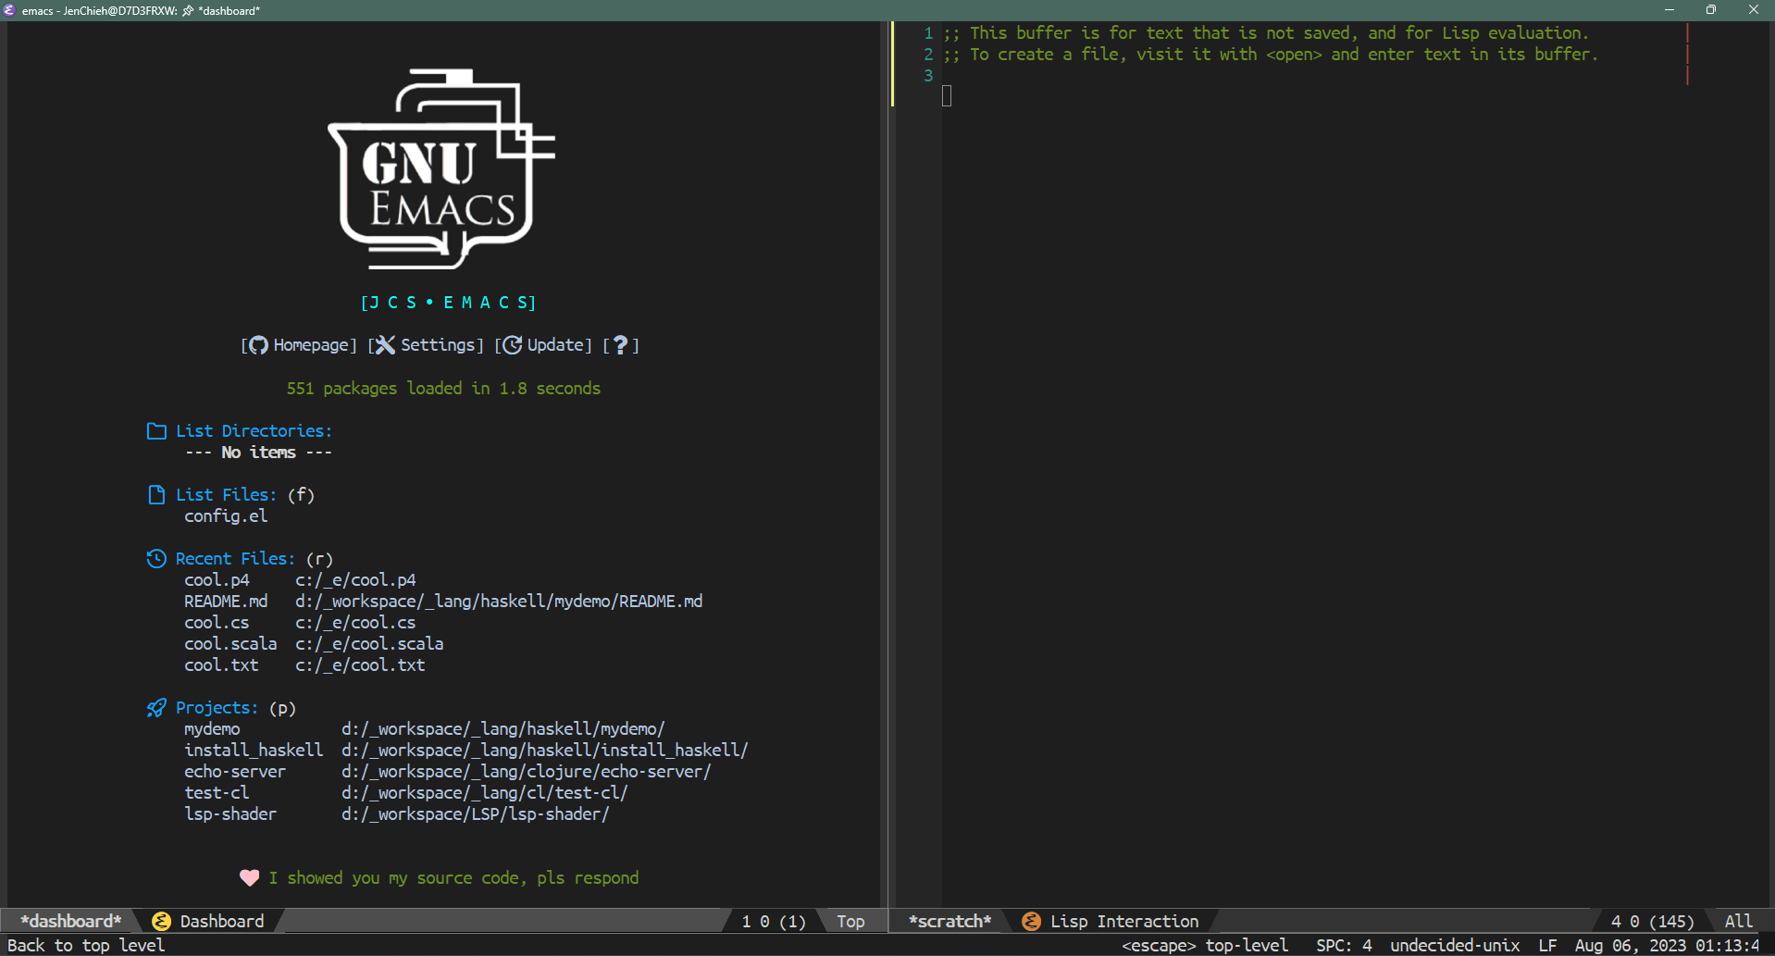Click the rocket icon for Projects
This screenshot has width=1775, height=956.
point(156,708)
